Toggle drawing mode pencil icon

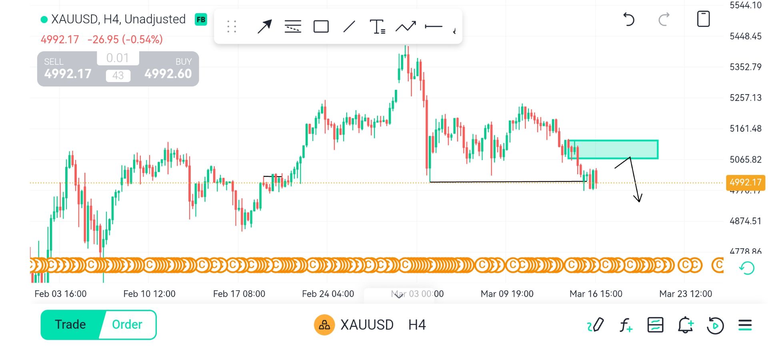pos(595,325)
